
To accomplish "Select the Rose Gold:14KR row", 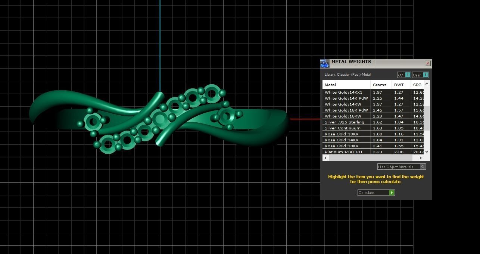I will [373, 140].
